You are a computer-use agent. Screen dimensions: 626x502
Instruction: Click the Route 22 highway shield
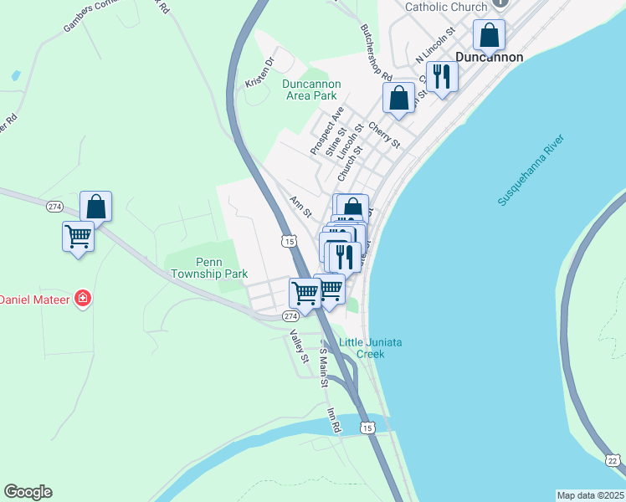coord(613,460)
